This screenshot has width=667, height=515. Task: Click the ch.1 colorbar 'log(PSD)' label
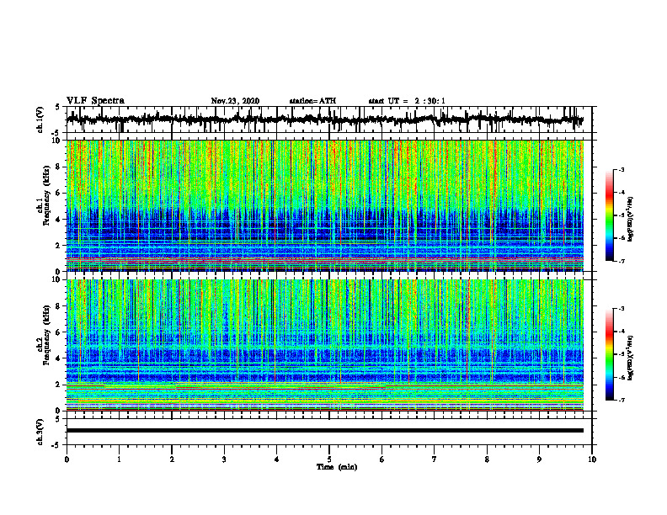(631, 219)
